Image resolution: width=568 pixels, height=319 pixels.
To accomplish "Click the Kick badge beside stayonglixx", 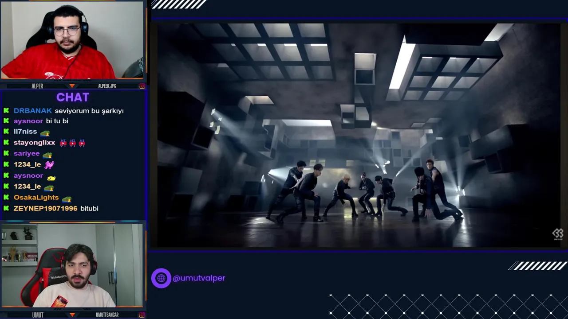I will pos(6,143).
